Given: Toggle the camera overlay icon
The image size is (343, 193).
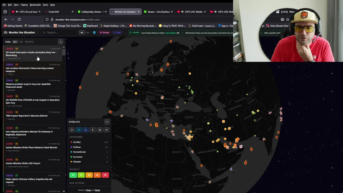Looking at the screenshot, I should (x=106, y=130).
